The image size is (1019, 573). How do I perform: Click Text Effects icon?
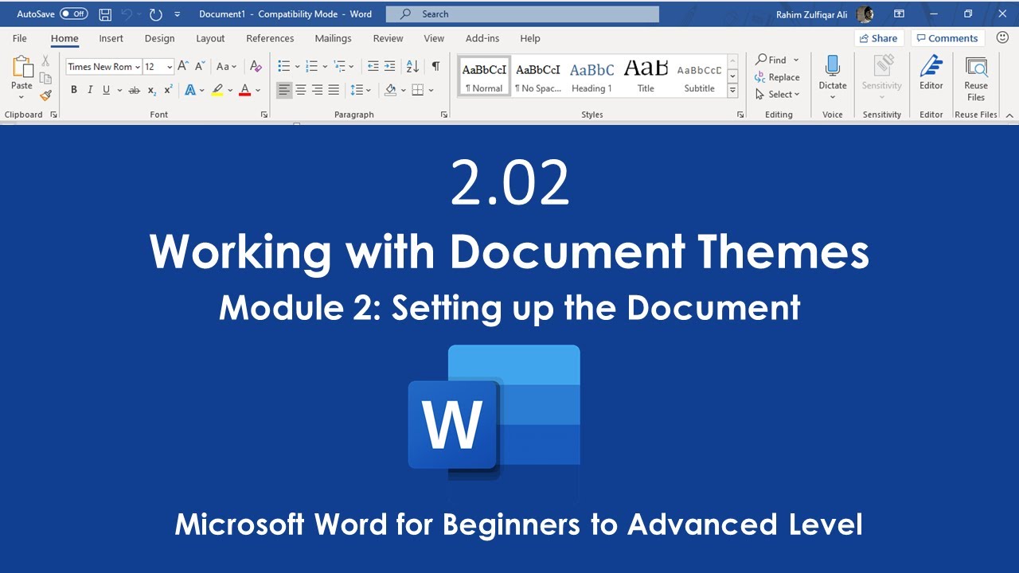pyautogui.click(x=190, y=90)
